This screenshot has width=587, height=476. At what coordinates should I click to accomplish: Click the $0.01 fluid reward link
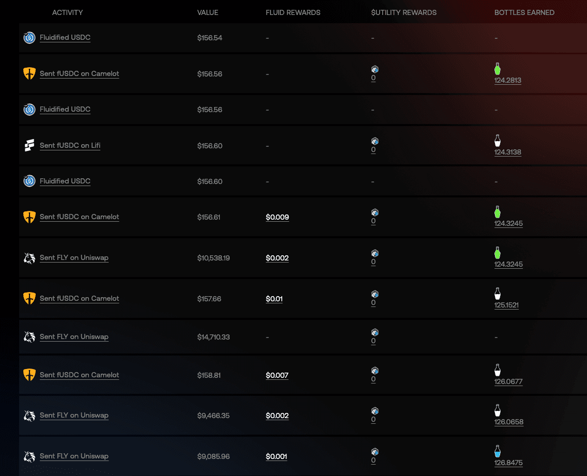coord(274,299)
